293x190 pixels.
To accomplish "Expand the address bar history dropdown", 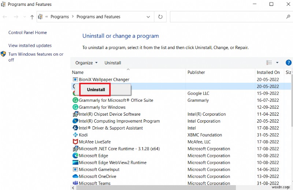I will coord(148,17).
